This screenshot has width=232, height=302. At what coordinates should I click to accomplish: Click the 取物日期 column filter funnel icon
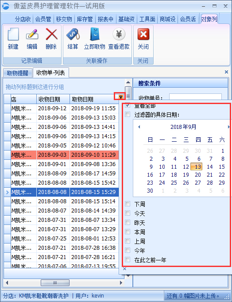[x=121, y=97]
